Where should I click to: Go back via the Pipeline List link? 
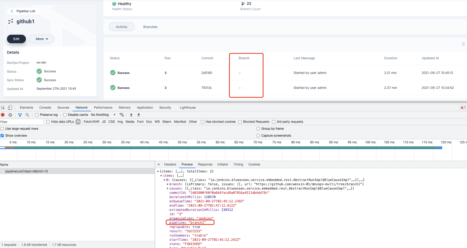click(x=23, y=11)
